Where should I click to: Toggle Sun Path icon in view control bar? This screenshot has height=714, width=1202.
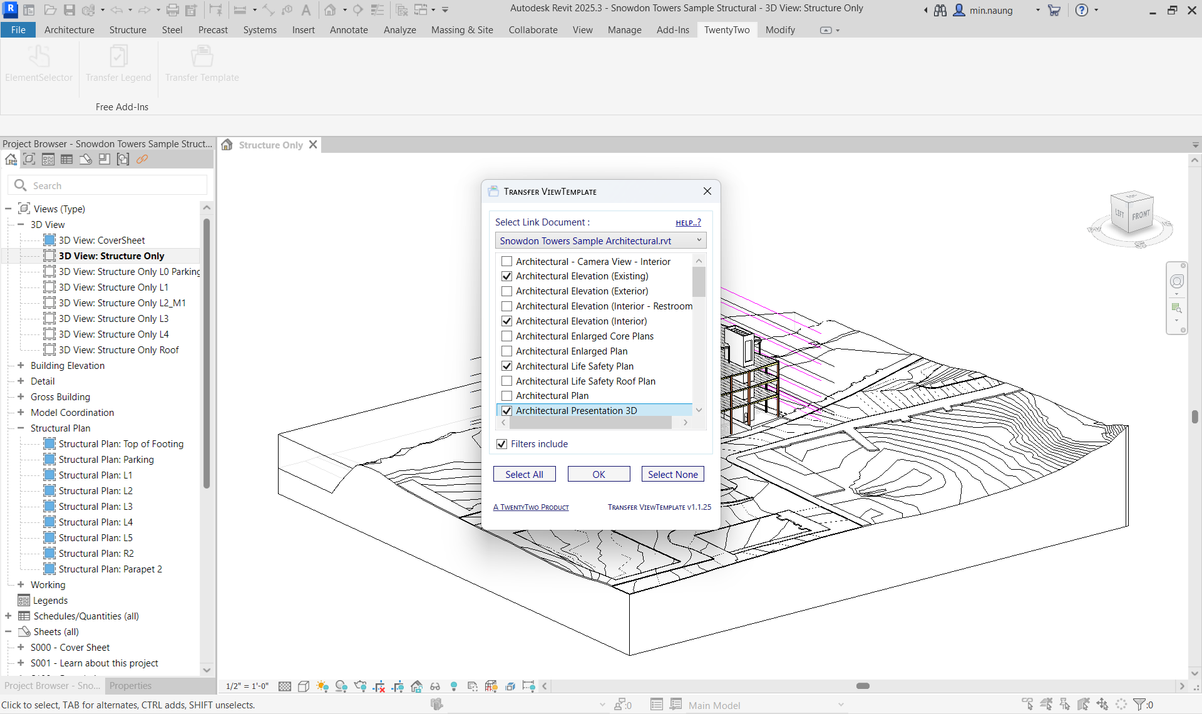pos(322,686)
